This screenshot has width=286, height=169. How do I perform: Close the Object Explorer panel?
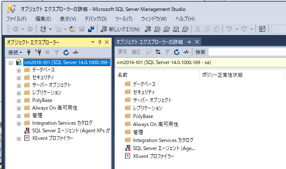(x=107, y=42)
